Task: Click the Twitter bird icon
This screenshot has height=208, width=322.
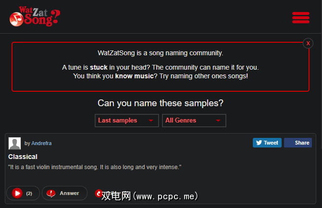Action: click(x=259, y=143)
